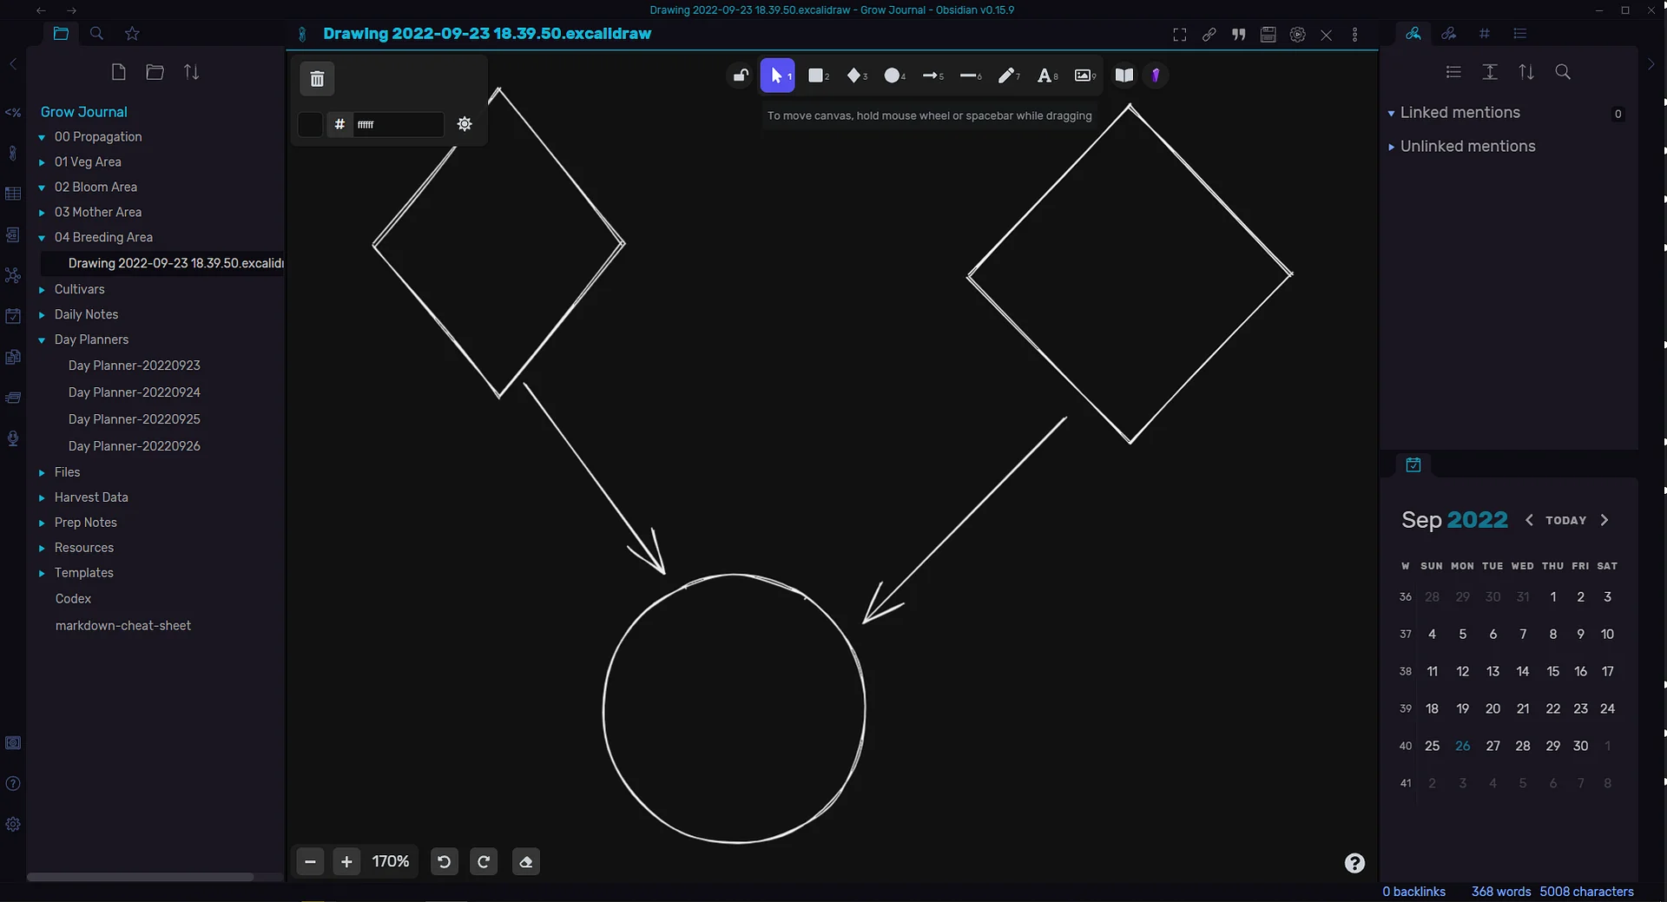The image size is (1667, 902).
Task: Click the link icon in drawing header
Action: [1209, 35]
